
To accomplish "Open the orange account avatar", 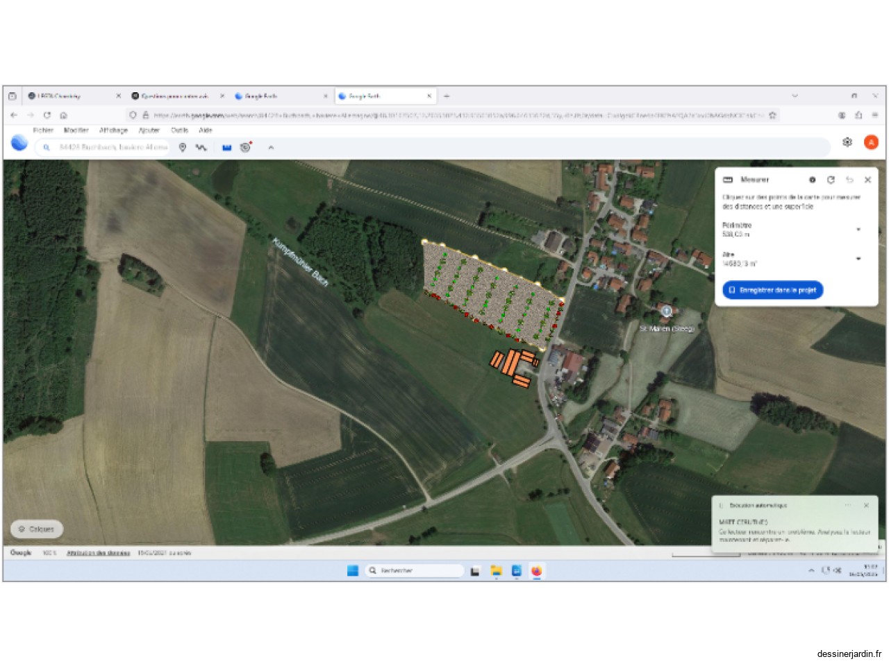I will 871,142.
